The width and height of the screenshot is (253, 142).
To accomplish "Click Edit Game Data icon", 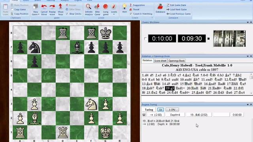I will pyautogui.click(x=168, y=5).
